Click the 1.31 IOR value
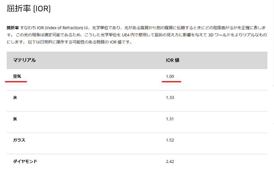 pos(170,119)
